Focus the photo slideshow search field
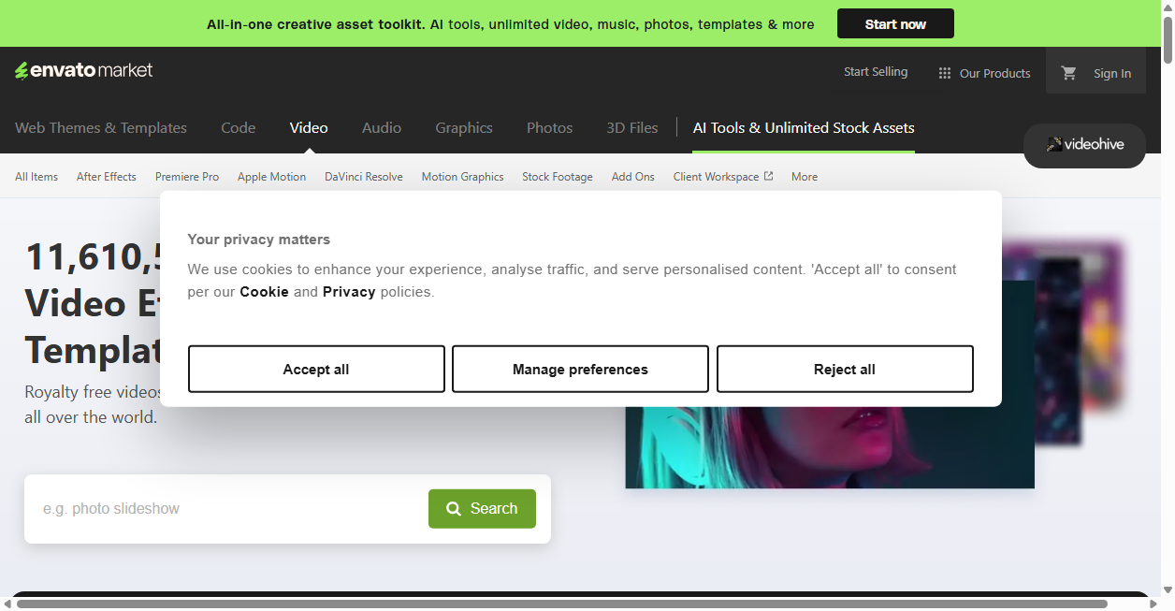Viewport: 1175px width, 611px height. click(x=226, y=509)
